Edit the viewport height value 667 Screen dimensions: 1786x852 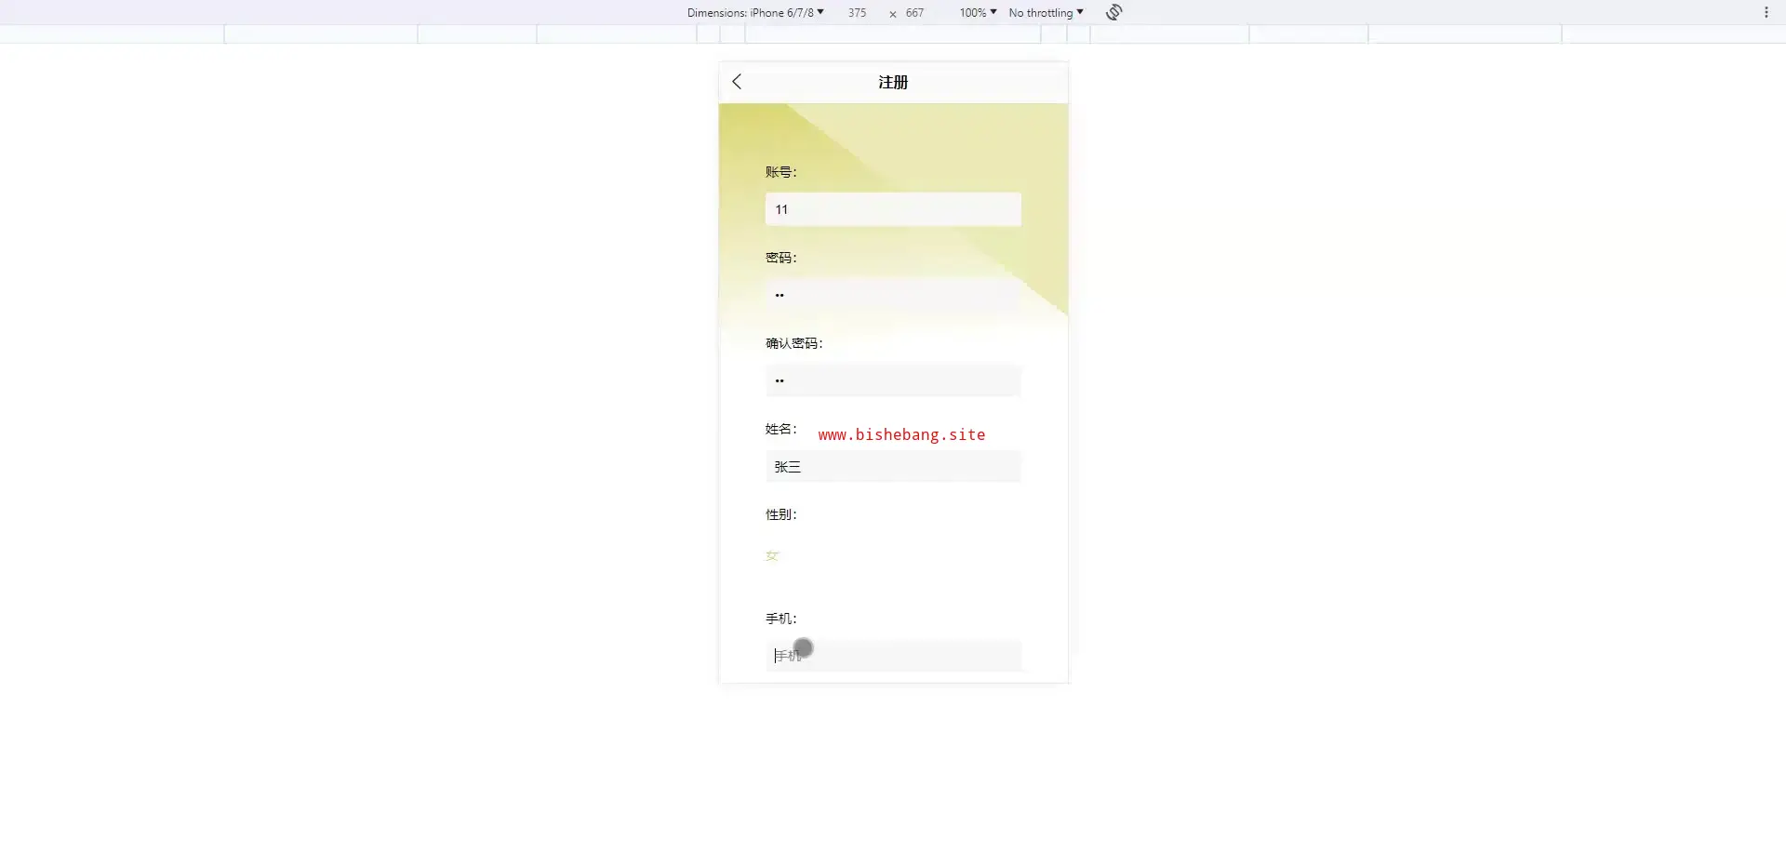(x=915, y=12)
